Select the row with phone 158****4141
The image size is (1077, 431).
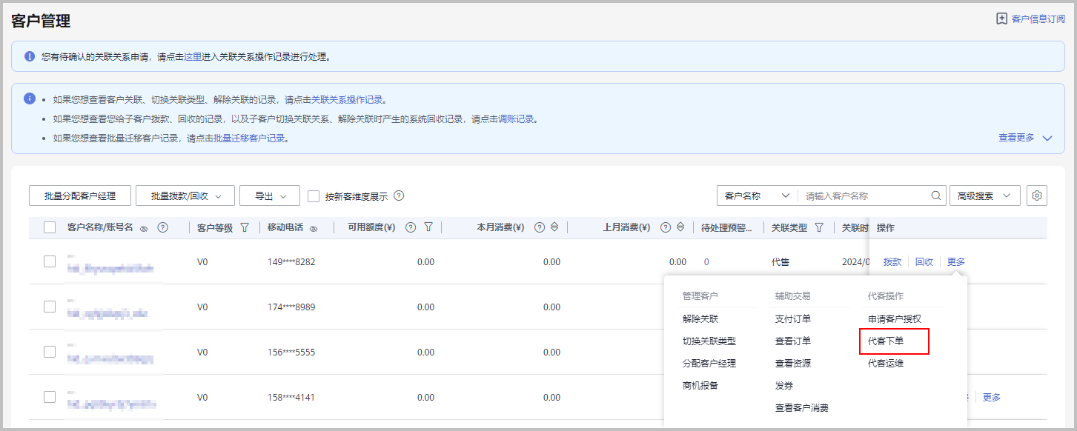[50, 397]
